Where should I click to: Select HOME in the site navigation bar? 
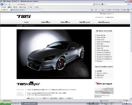coord(26,22)
